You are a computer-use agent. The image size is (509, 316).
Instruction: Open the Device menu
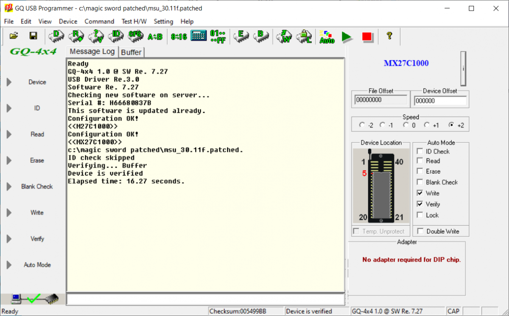point(68,21)
